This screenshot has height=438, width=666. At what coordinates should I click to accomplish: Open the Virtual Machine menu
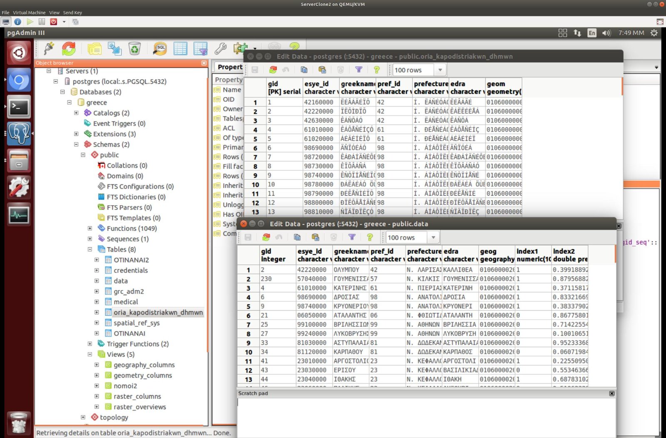pyautogui.click(x=29, y=12)
